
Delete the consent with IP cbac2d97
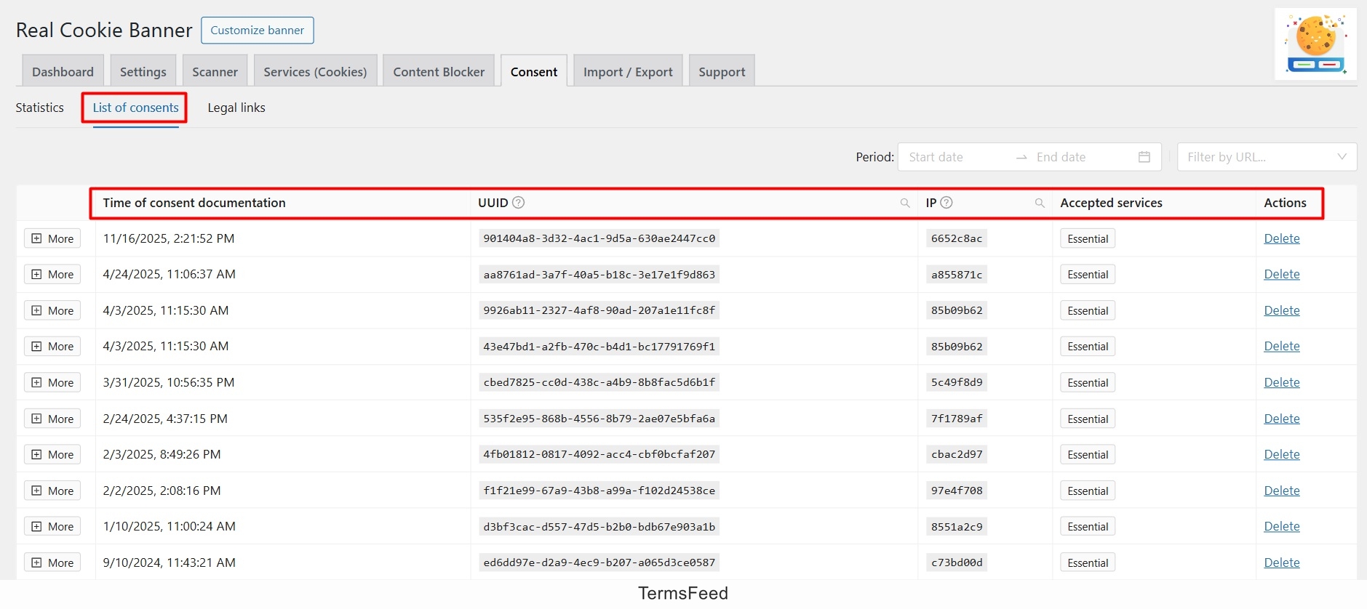point(1282,454)
